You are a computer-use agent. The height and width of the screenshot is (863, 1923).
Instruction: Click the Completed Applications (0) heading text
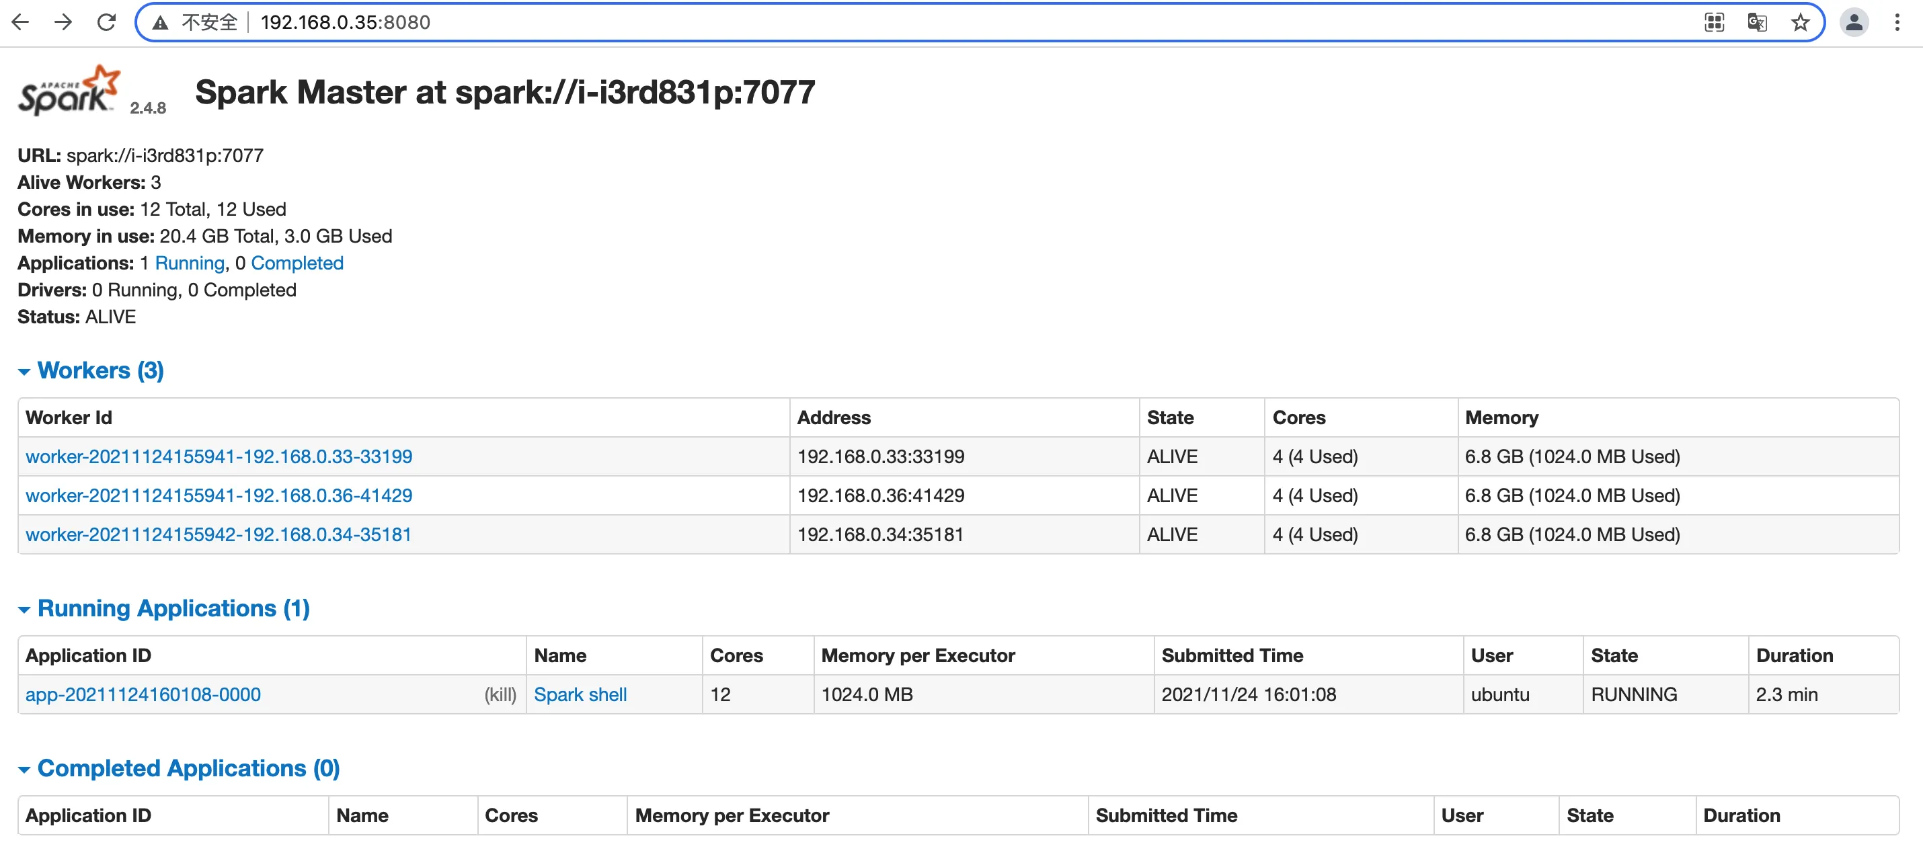tap(189, 768)
